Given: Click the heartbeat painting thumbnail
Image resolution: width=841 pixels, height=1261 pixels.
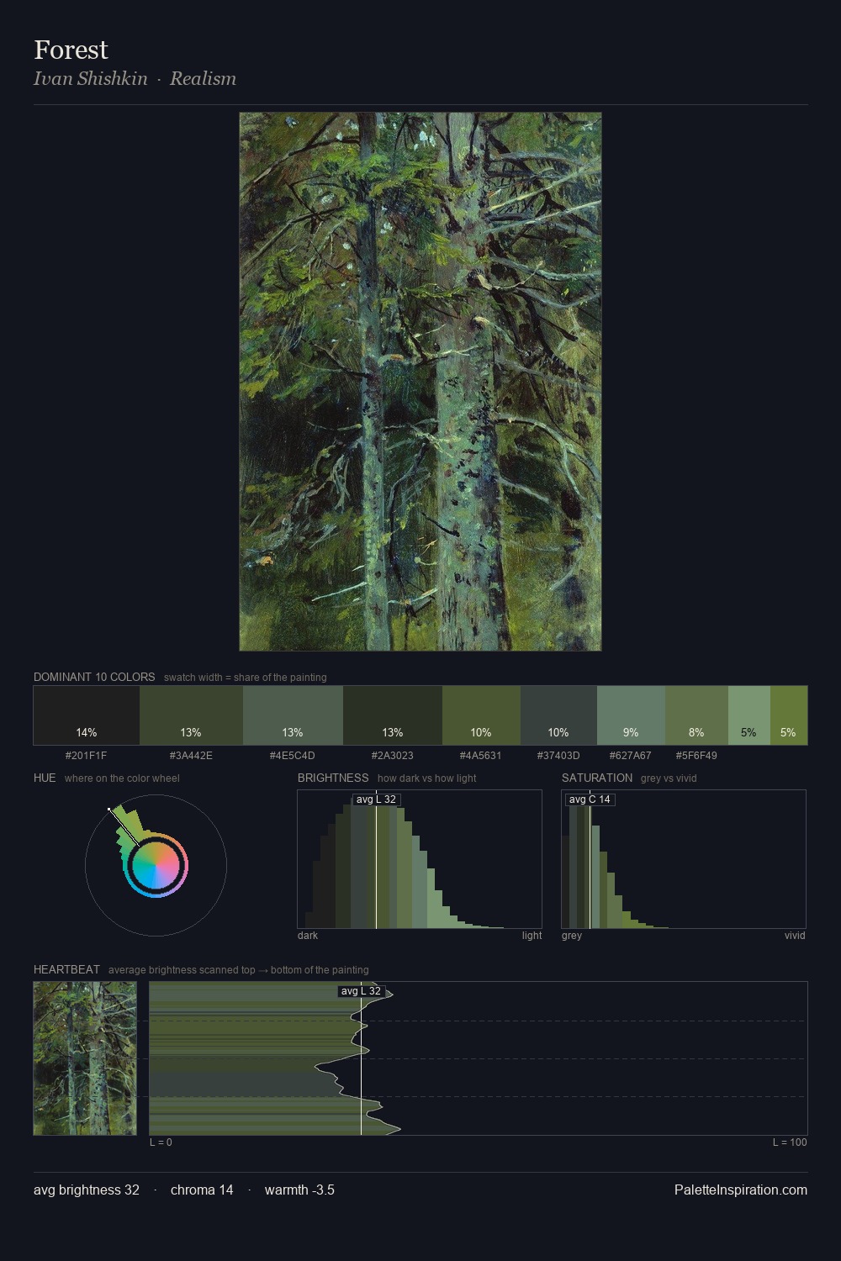Looking at the screenshot, I should coord(85,1058).
